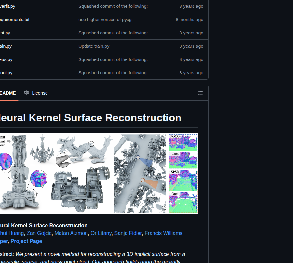Viewport: 293px width, 263px height.
Task: Follow the Sanja Fidler author link
Action: (128, 233)
